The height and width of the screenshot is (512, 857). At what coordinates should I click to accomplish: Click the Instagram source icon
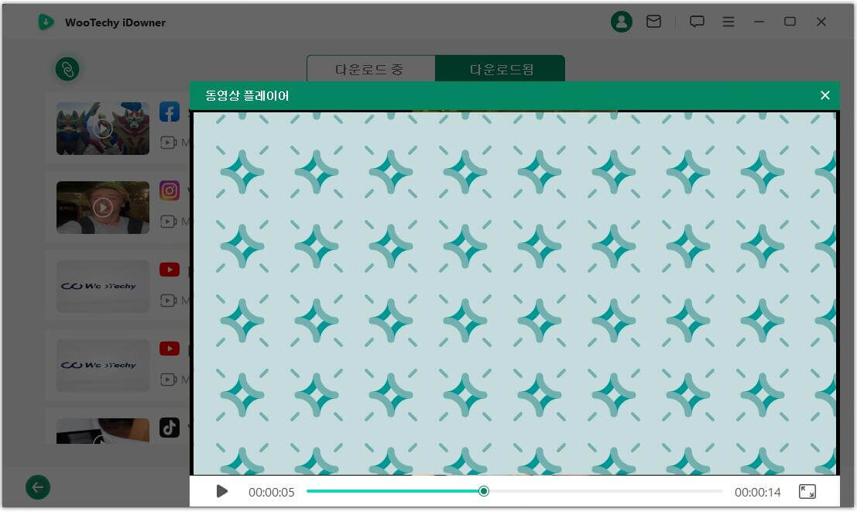click(x=169, y=191)
